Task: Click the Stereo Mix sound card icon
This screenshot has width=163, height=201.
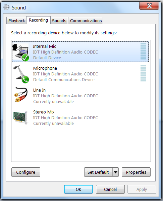Action: pyautogui.click(x=20, y=118)
